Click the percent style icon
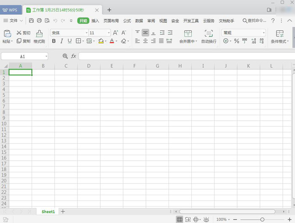295x223 pixels. [x=236, y=41]
